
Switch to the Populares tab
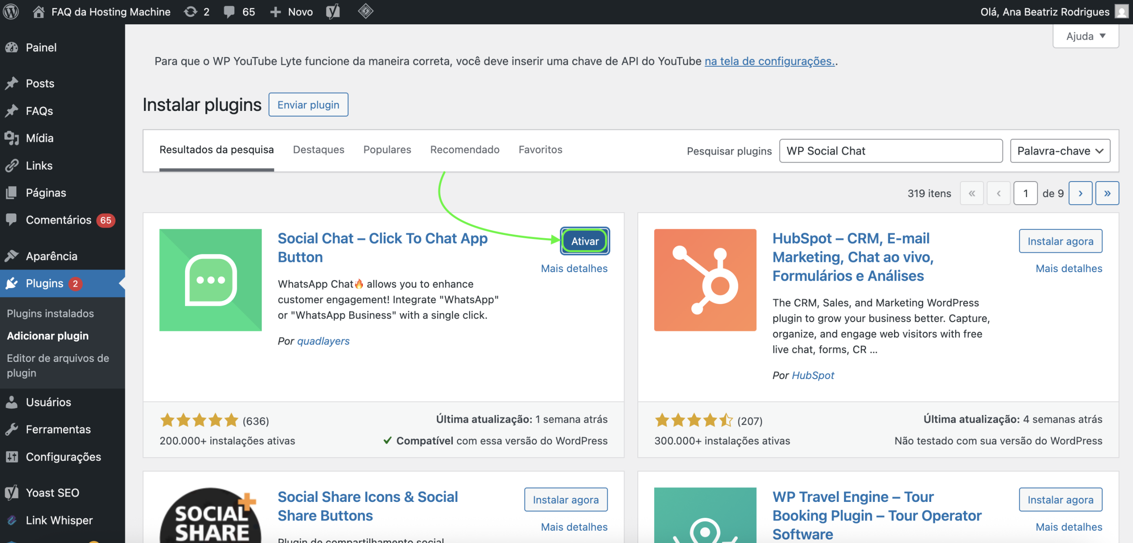387,150
